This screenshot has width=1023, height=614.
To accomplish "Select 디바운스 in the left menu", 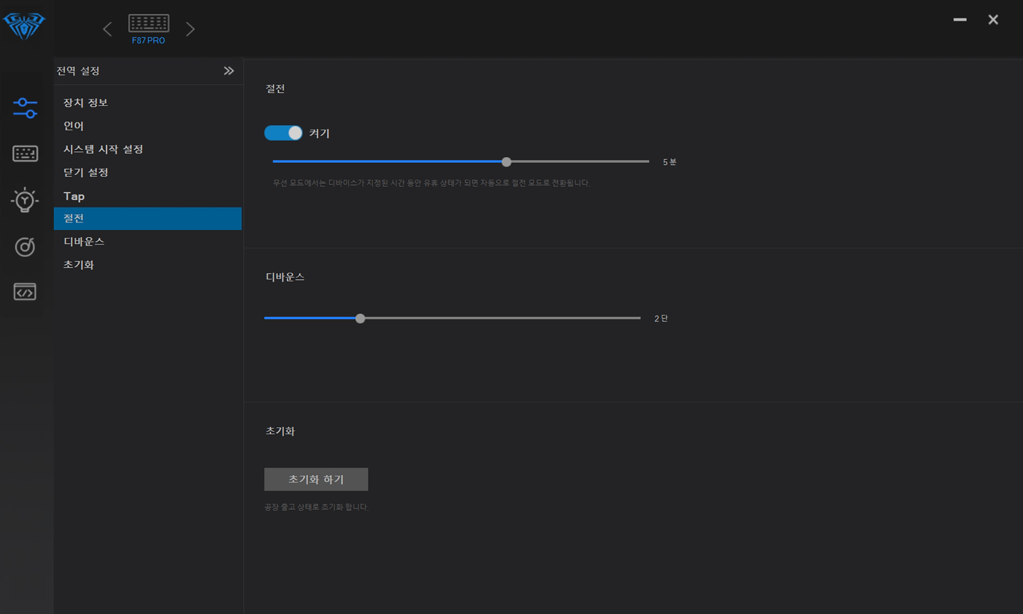I will [x=84, y=241].
